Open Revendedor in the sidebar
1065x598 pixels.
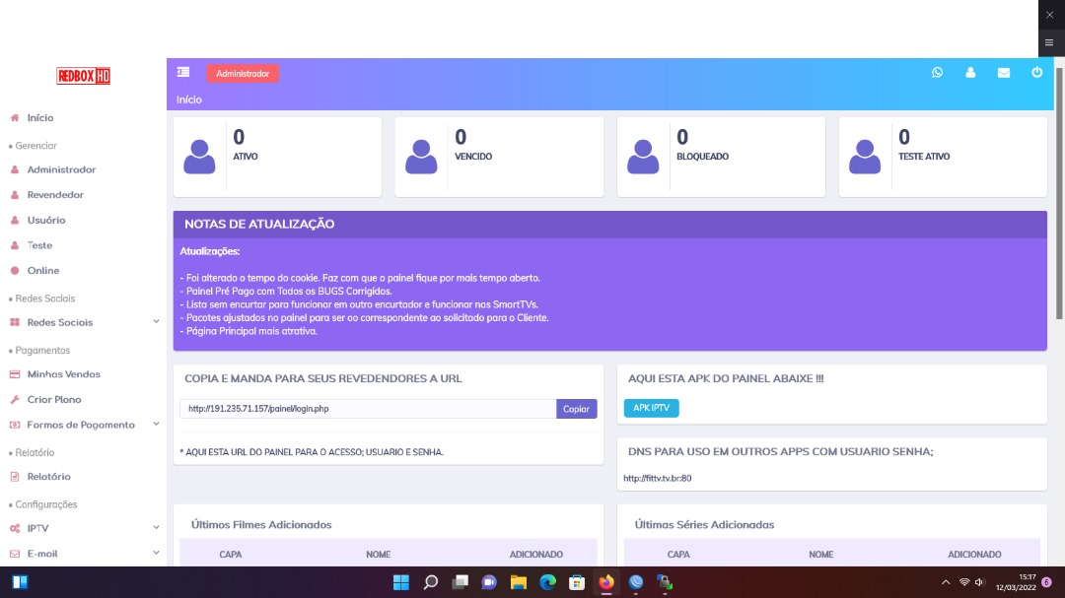(55, 195)
